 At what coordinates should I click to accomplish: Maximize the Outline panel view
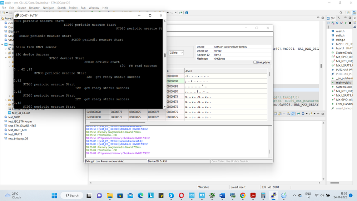tap(350, 18)
